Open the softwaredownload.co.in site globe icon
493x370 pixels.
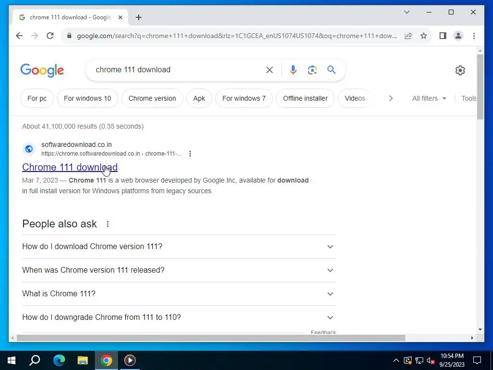tap(29, 149)
